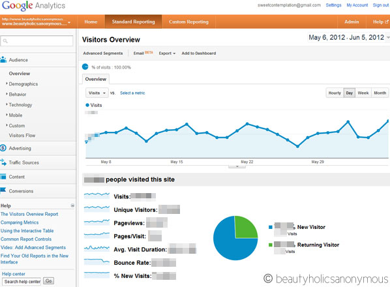Select Overview in Audience sidebar
390x287 pixels.
[x=20, y=73]
